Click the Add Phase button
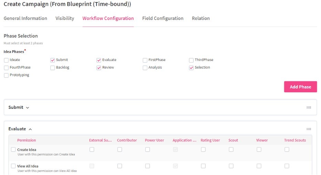The width and height of the screenshot is (321, 175). (x=300, y=87)
